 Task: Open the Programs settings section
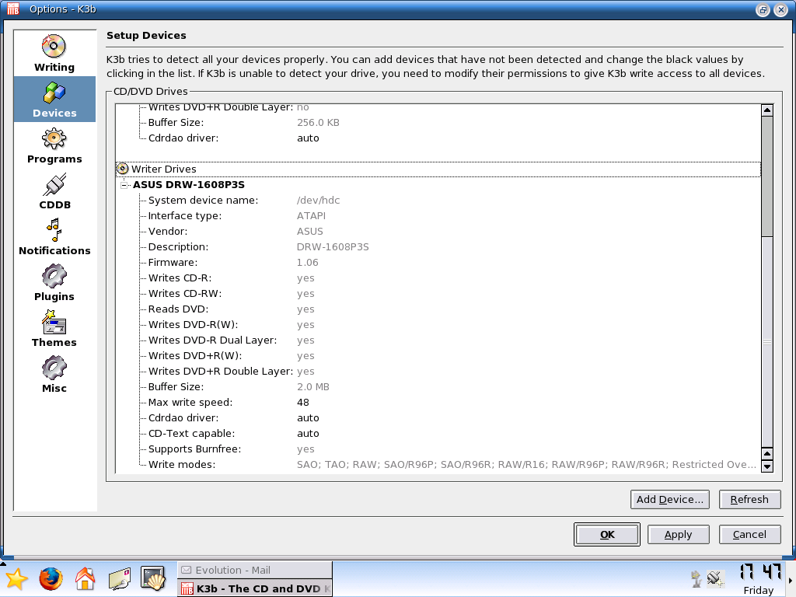pos(54,145)
